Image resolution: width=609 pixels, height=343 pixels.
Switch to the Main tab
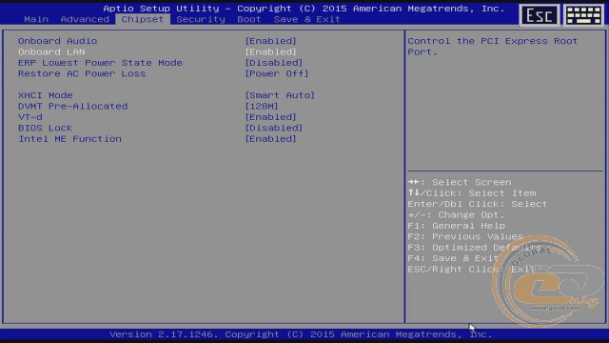[36, 19]
